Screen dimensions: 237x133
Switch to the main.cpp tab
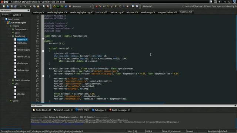[37, 12]
